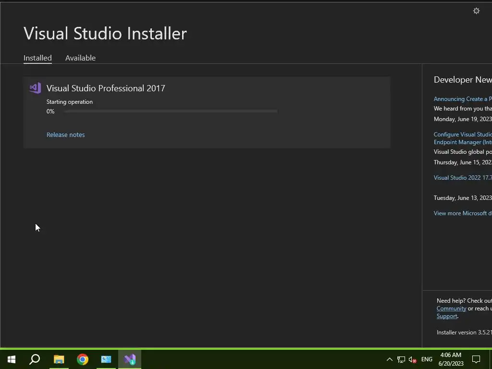Toggle the theme sun icon at top right
492x369 pixels.
click(476, 11)
